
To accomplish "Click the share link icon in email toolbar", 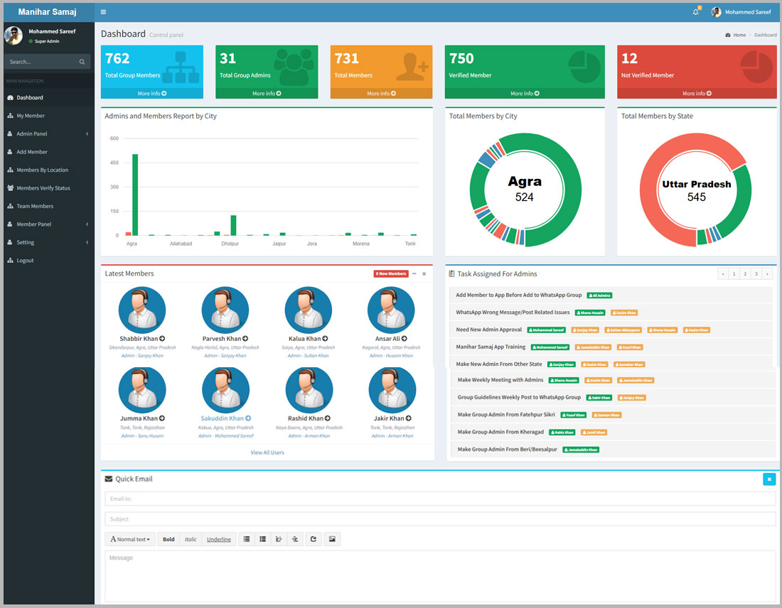I will 314,540.
